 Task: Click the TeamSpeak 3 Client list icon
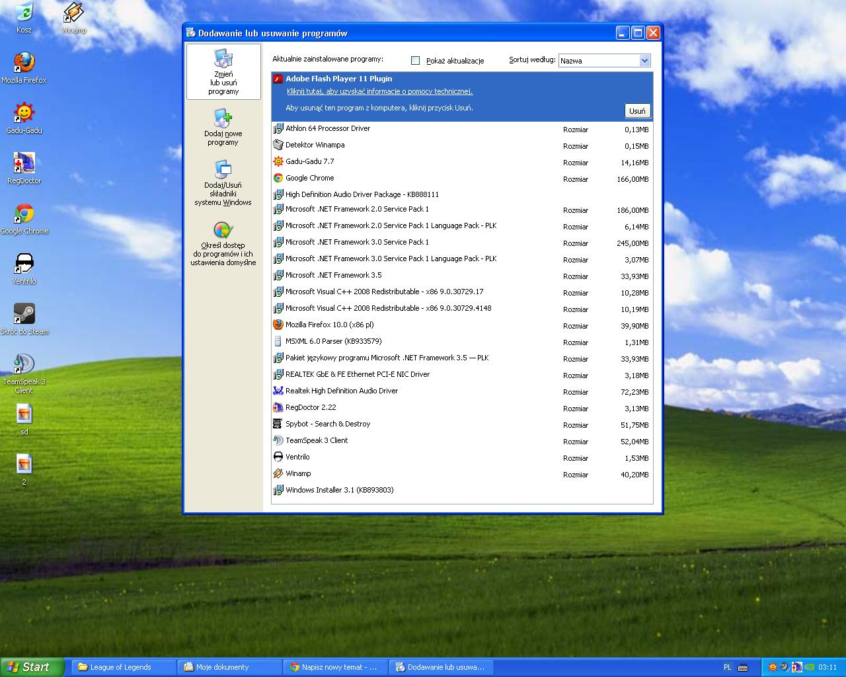[278, 440]
